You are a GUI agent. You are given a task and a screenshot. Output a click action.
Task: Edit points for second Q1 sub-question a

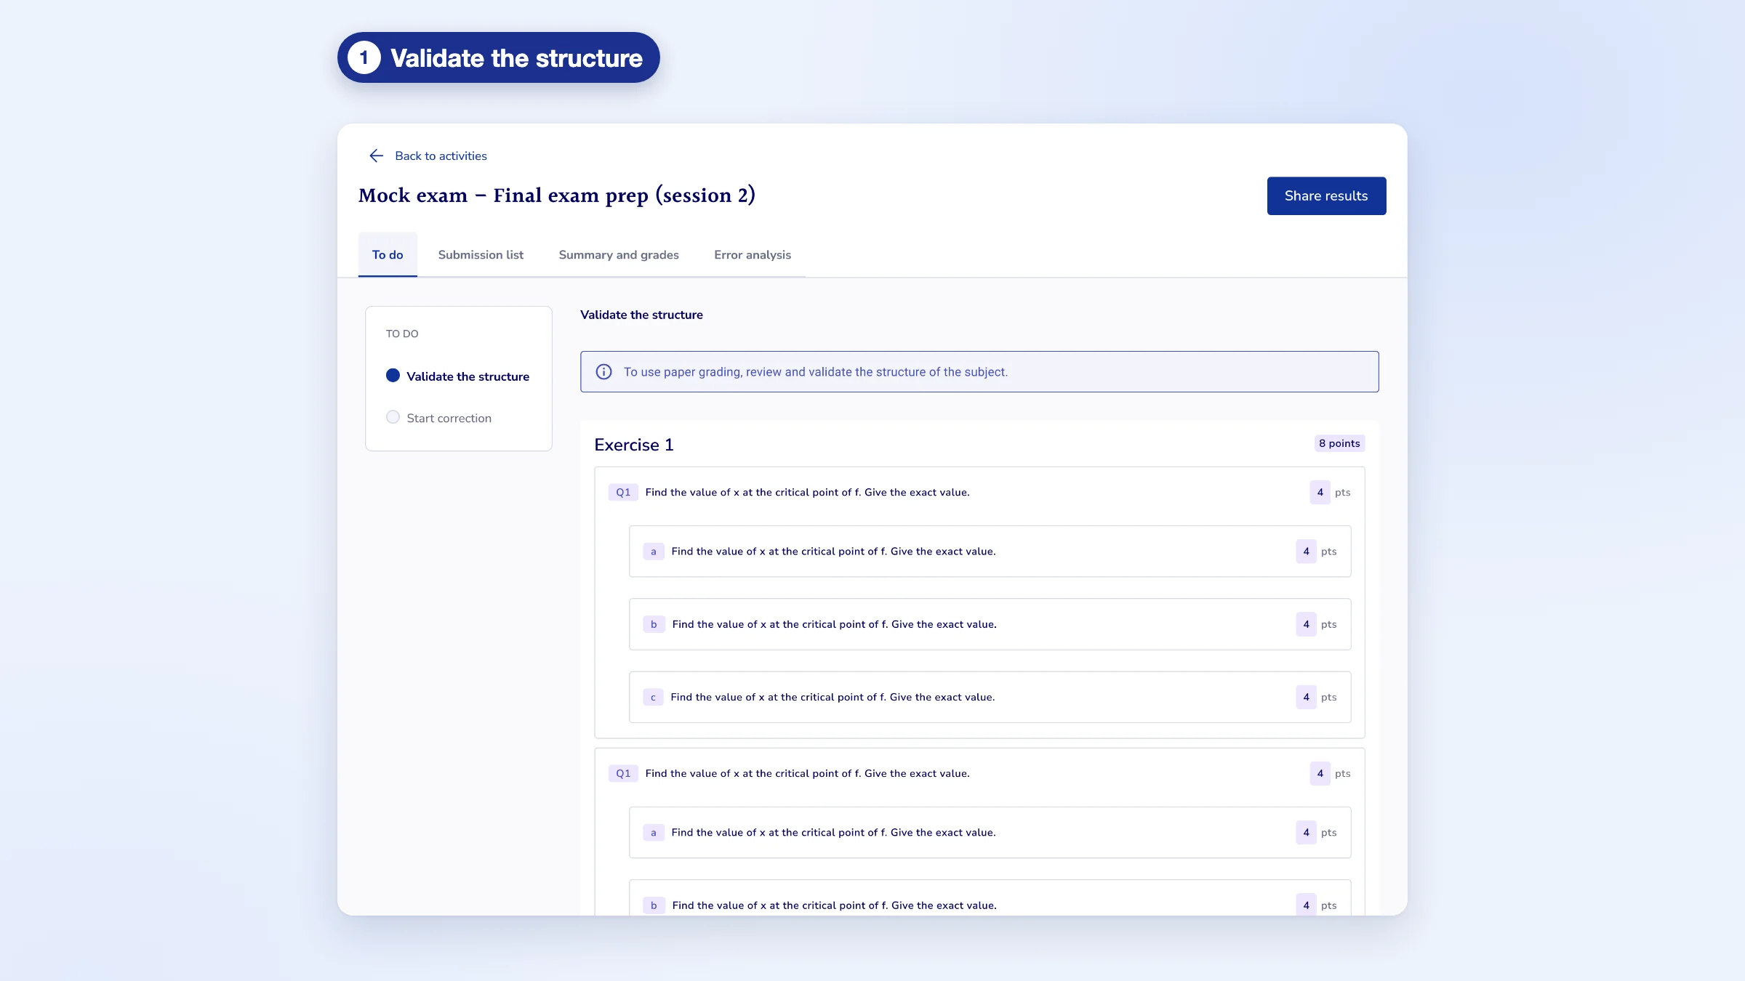coord(1306,833)
